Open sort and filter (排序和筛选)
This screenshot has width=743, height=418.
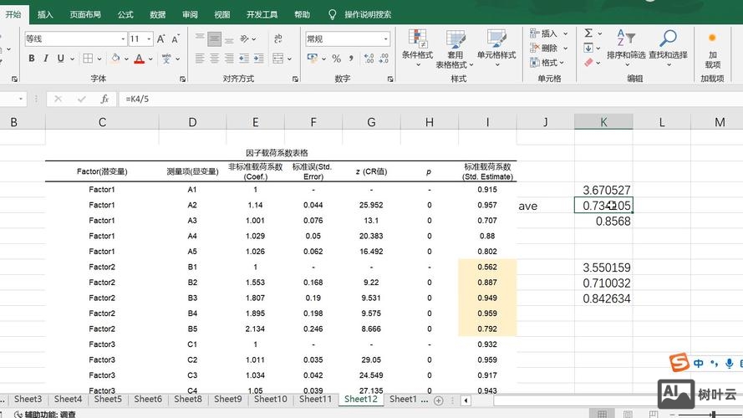pyautogui.click(x=627, y=48)
